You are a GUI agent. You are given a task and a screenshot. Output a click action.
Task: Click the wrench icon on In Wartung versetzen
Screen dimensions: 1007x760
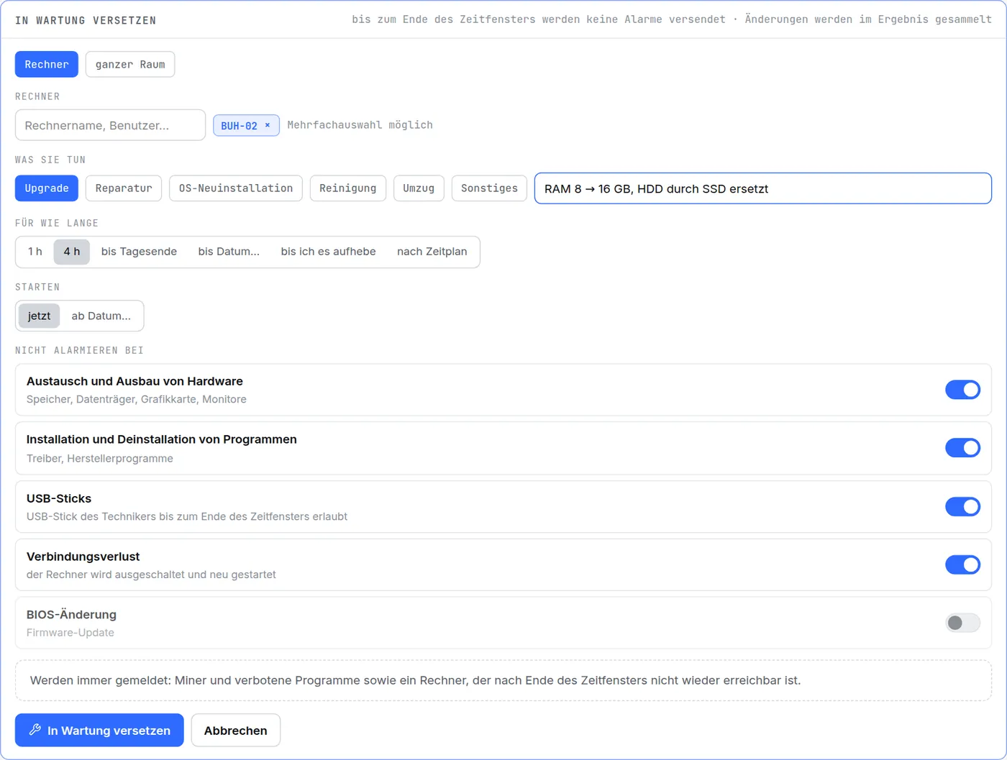coord(35,730)
